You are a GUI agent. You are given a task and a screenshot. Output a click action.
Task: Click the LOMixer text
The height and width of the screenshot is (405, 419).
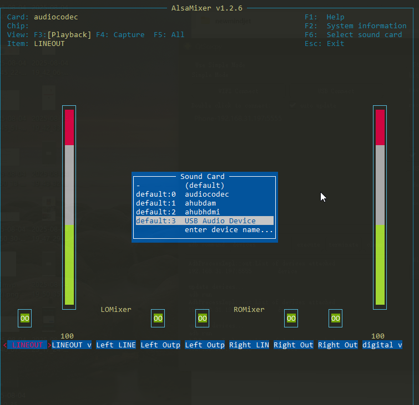[x=116, y=309]
